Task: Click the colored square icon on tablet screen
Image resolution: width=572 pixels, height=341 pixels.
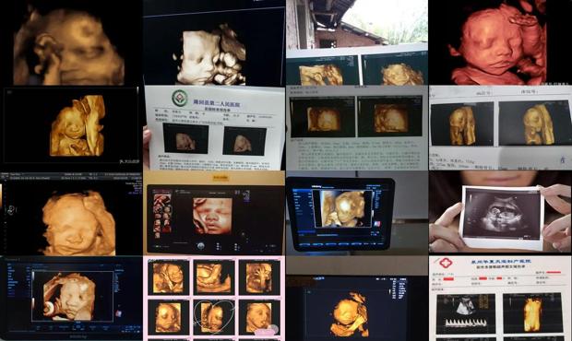Action: [376, 224]
